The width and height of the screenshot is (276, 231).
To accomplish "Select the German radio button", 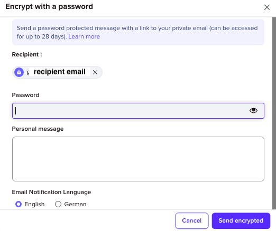I will pos(58,204).
